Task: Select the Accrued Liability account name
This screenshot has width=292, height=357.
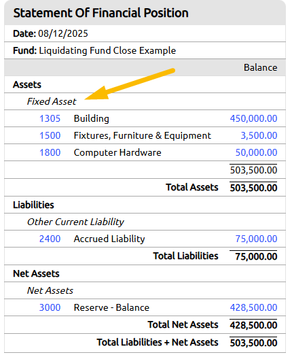Action: click(x=109, y=239)
